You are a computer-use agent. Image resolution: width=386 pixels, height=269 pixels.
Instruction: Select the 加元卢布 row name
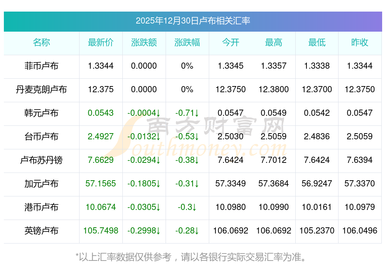[41, 184]
